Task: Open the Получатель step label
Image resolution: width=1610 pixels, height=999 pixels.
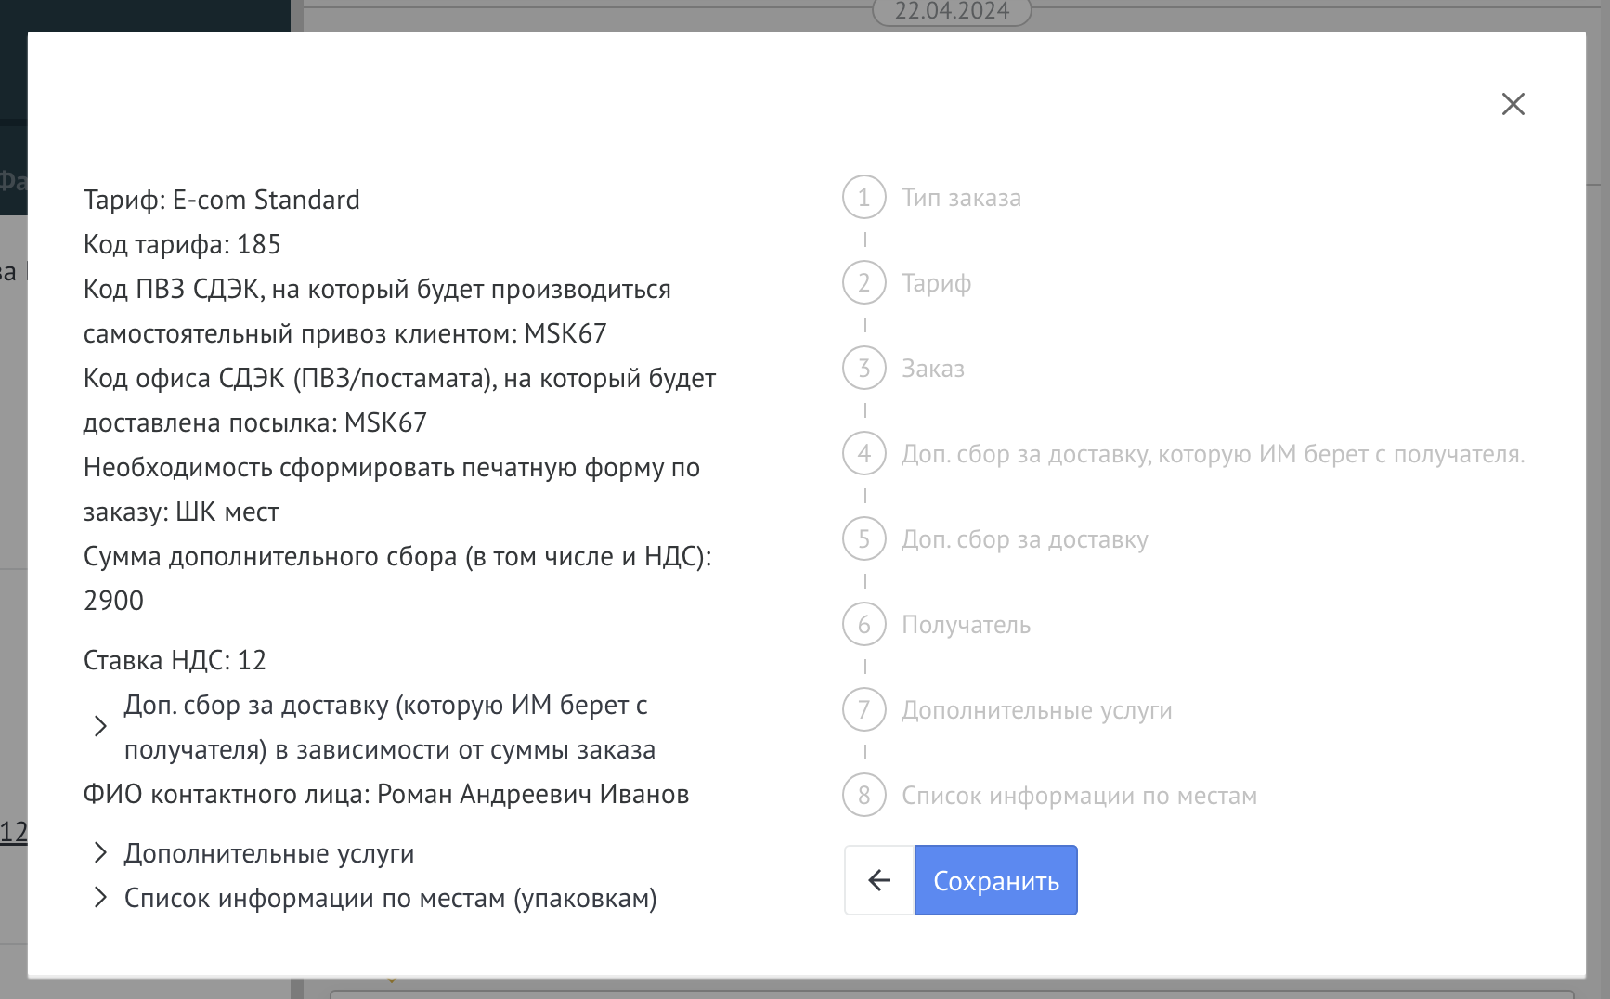Action: pos(966,625)
